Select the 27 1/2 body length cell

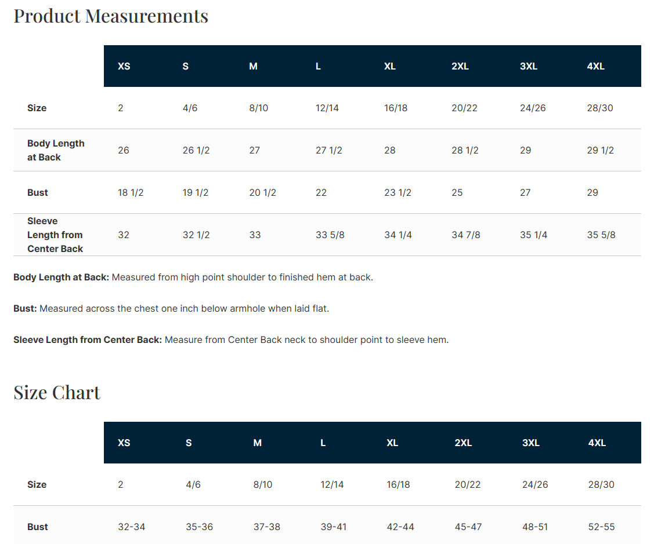[329, 150]
